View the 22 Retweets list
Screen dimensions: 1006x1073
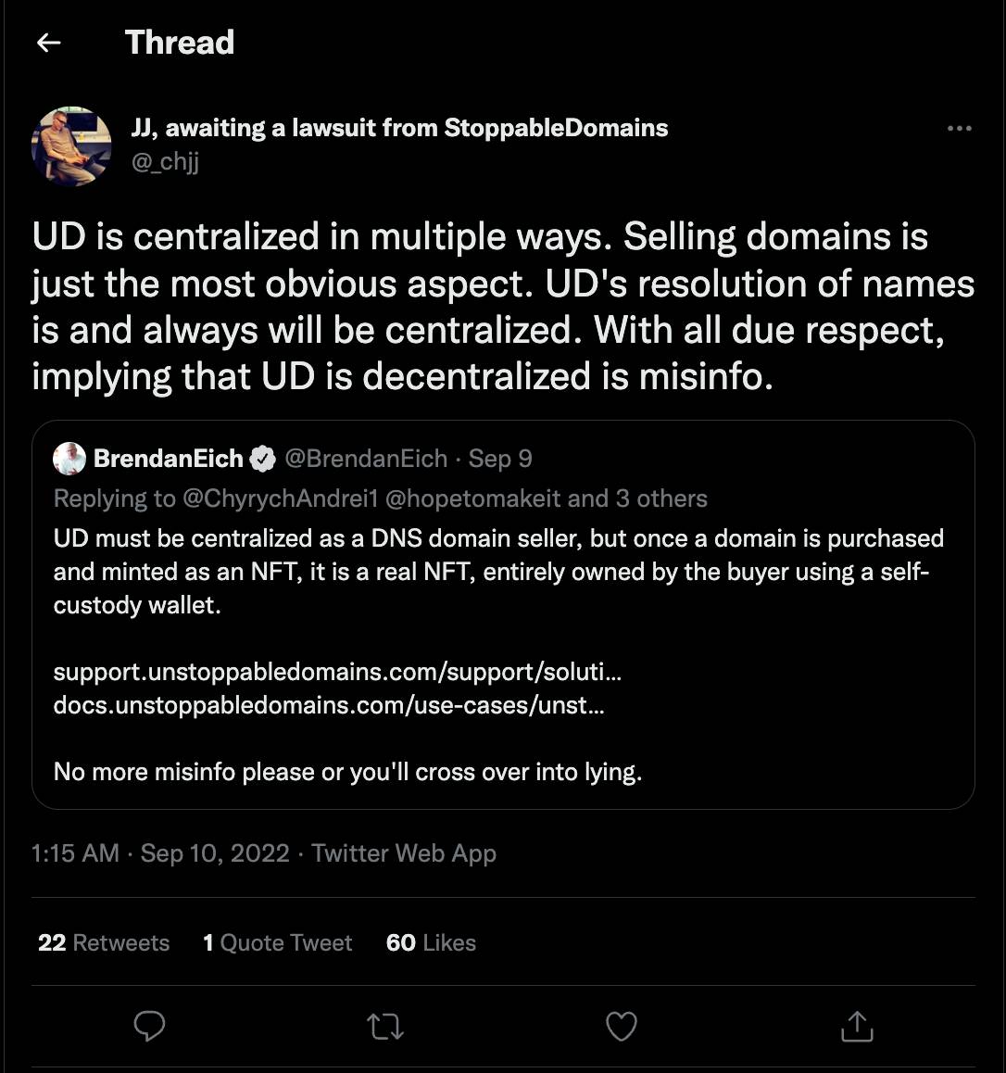104,942
